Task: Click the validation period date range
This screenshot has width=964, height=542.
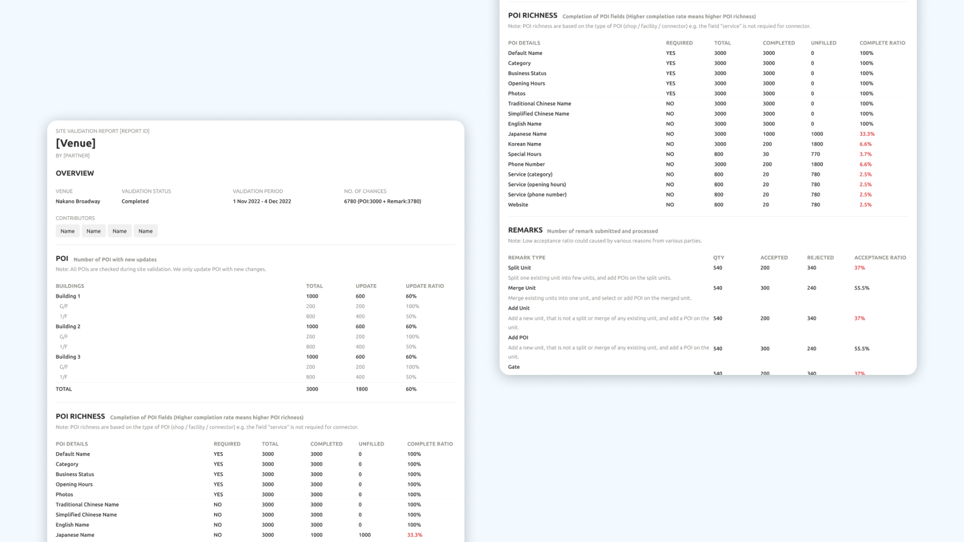Action: pos(262,201)
